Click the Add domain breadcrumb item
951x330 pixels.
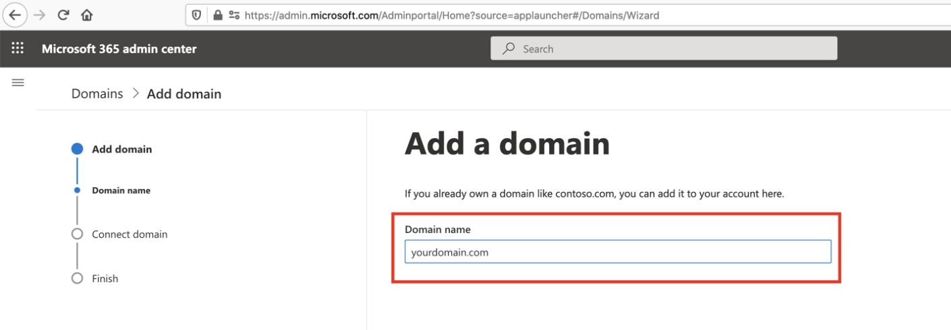click(x=184, y=94)
